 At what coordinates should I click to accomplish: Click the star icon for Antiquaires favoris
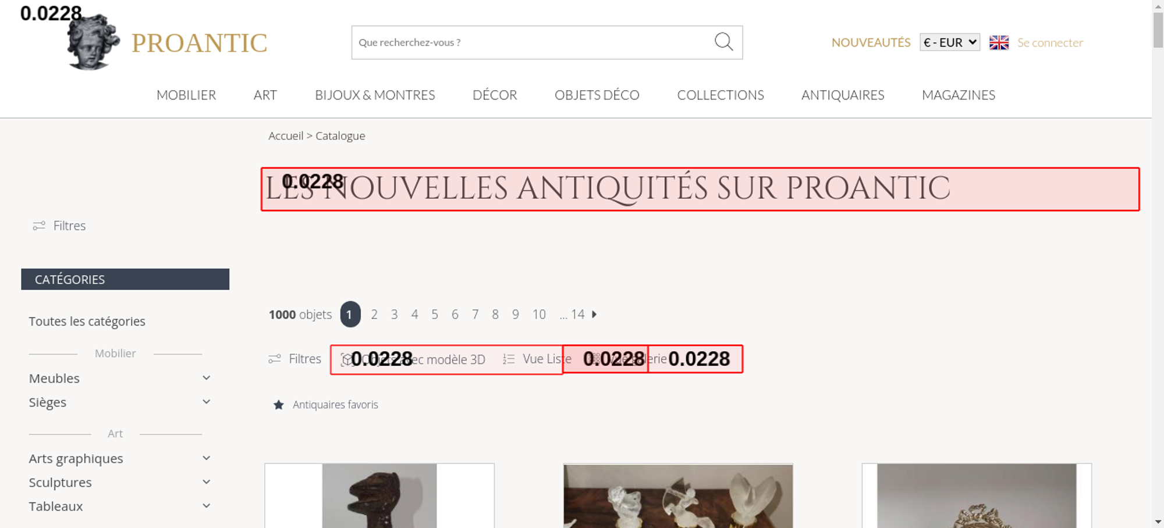tap(279, 405)
